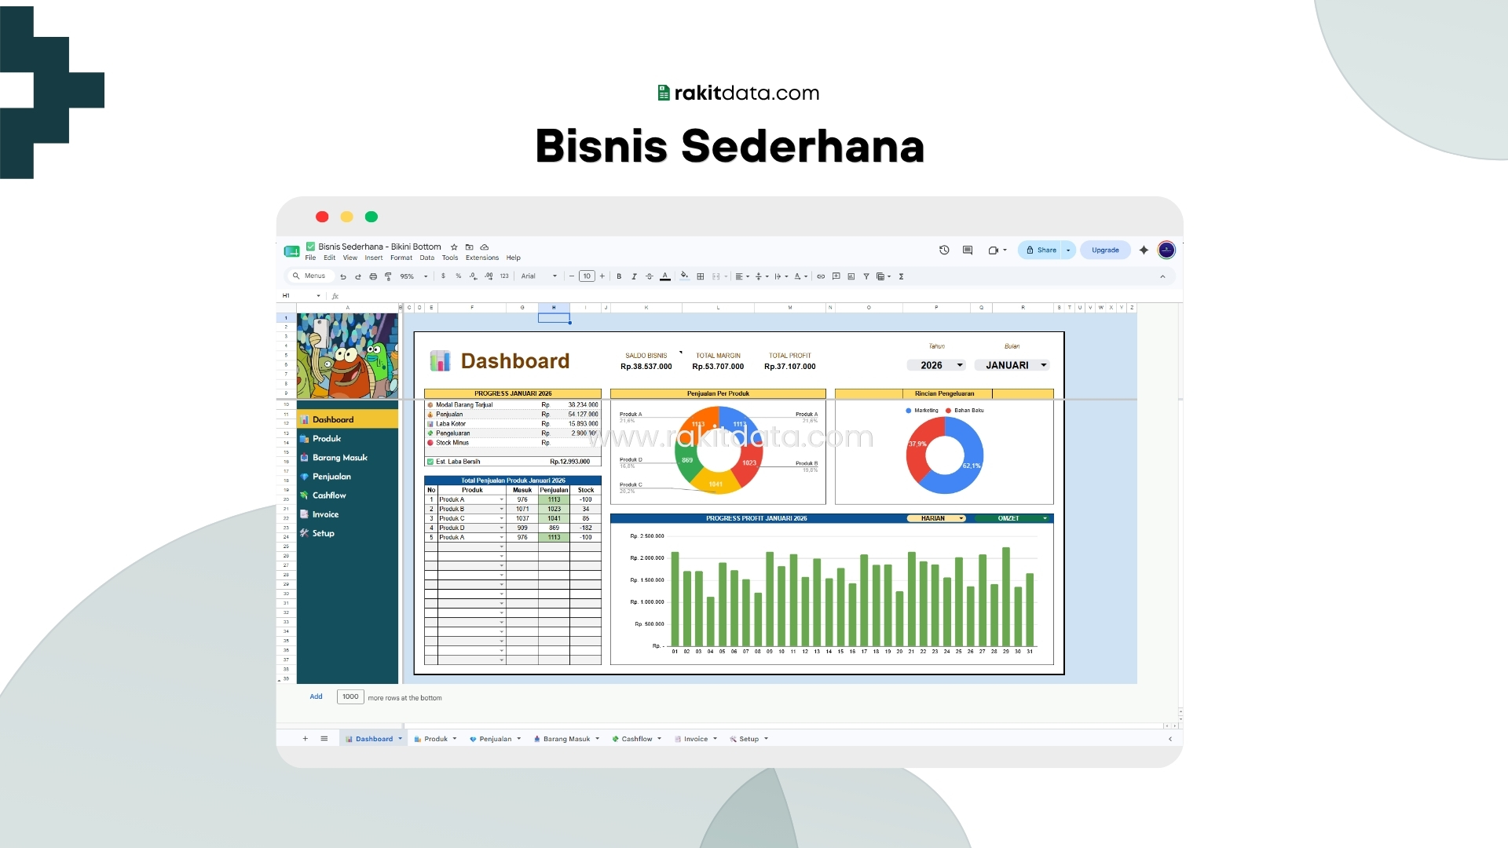Open the comments panel icon in the header
The image size is (1508, 848).
click(x=968, y=250)
